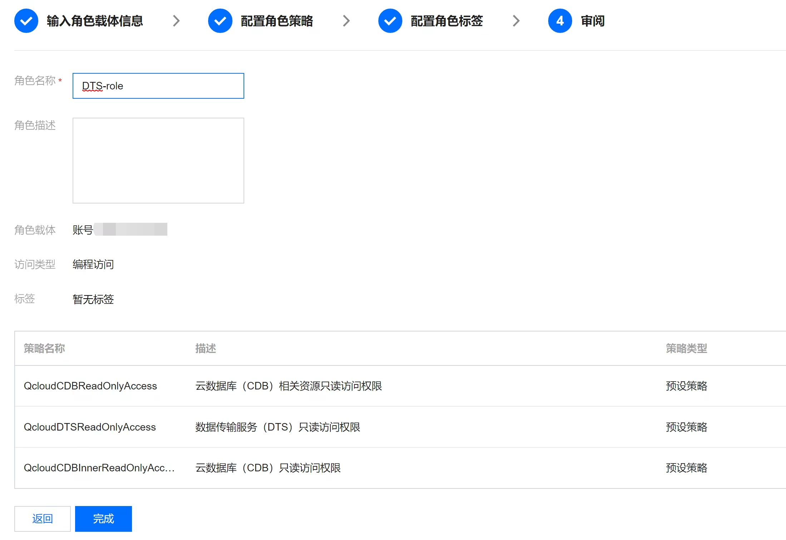The width and height of the screenshot is (786, 540).
Task: Click the 策略名称 column header
Action: pos(44,348)
